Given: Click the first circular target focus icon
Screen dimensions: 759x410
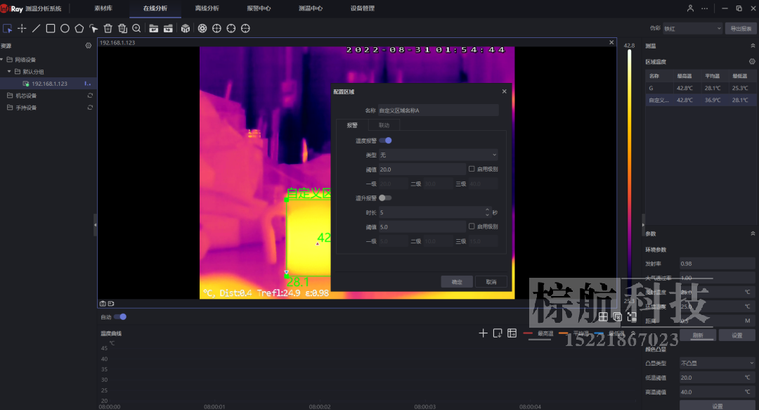Looking at the screenshot, I should (x=217, y=29).
